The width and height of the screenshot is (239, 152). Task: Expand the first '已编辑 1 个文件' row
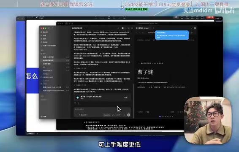[x=80, y=68]
